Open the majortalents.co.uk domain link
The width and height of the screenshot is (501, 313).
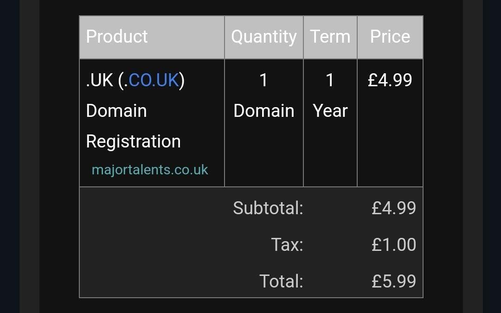click(x=150, y=170)
